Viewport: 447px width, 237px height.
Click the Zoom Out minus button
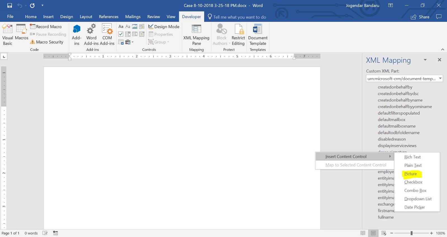(x=392, y=233)
